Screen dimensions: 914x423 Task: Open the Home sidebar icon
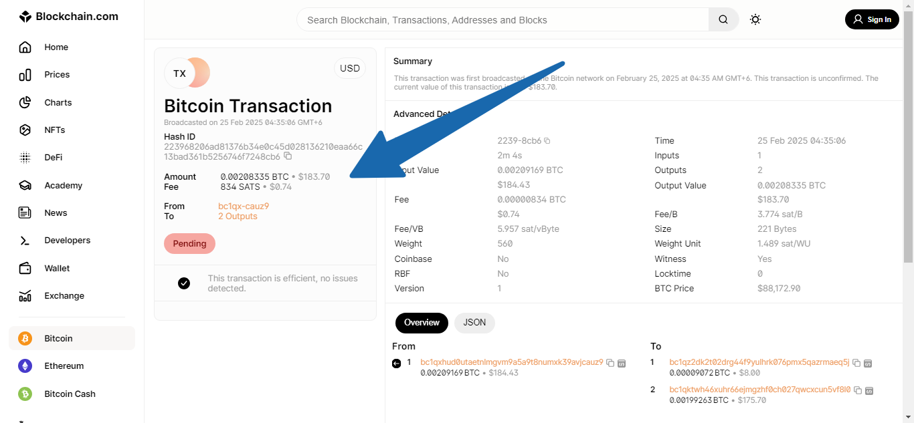25,47
